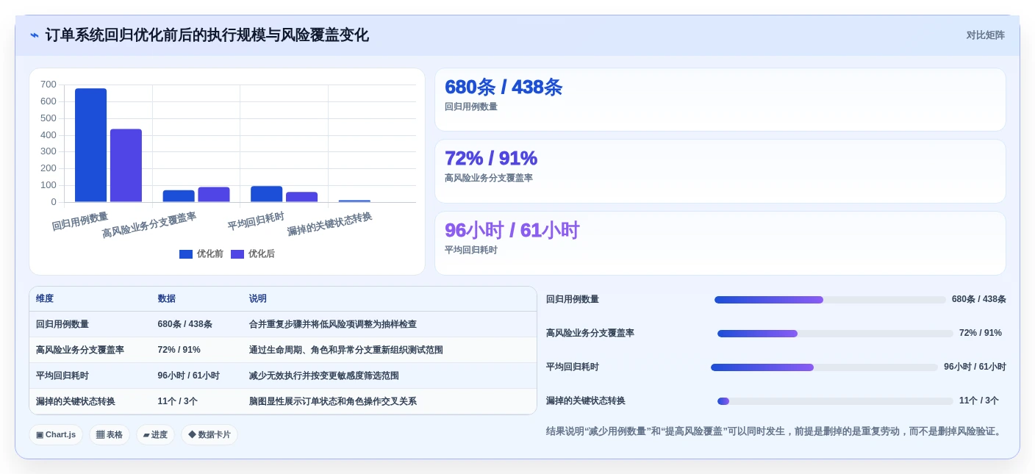Click the 说明 column header
This screenshot has width=1035, height=474.
(x=258, y=298)
